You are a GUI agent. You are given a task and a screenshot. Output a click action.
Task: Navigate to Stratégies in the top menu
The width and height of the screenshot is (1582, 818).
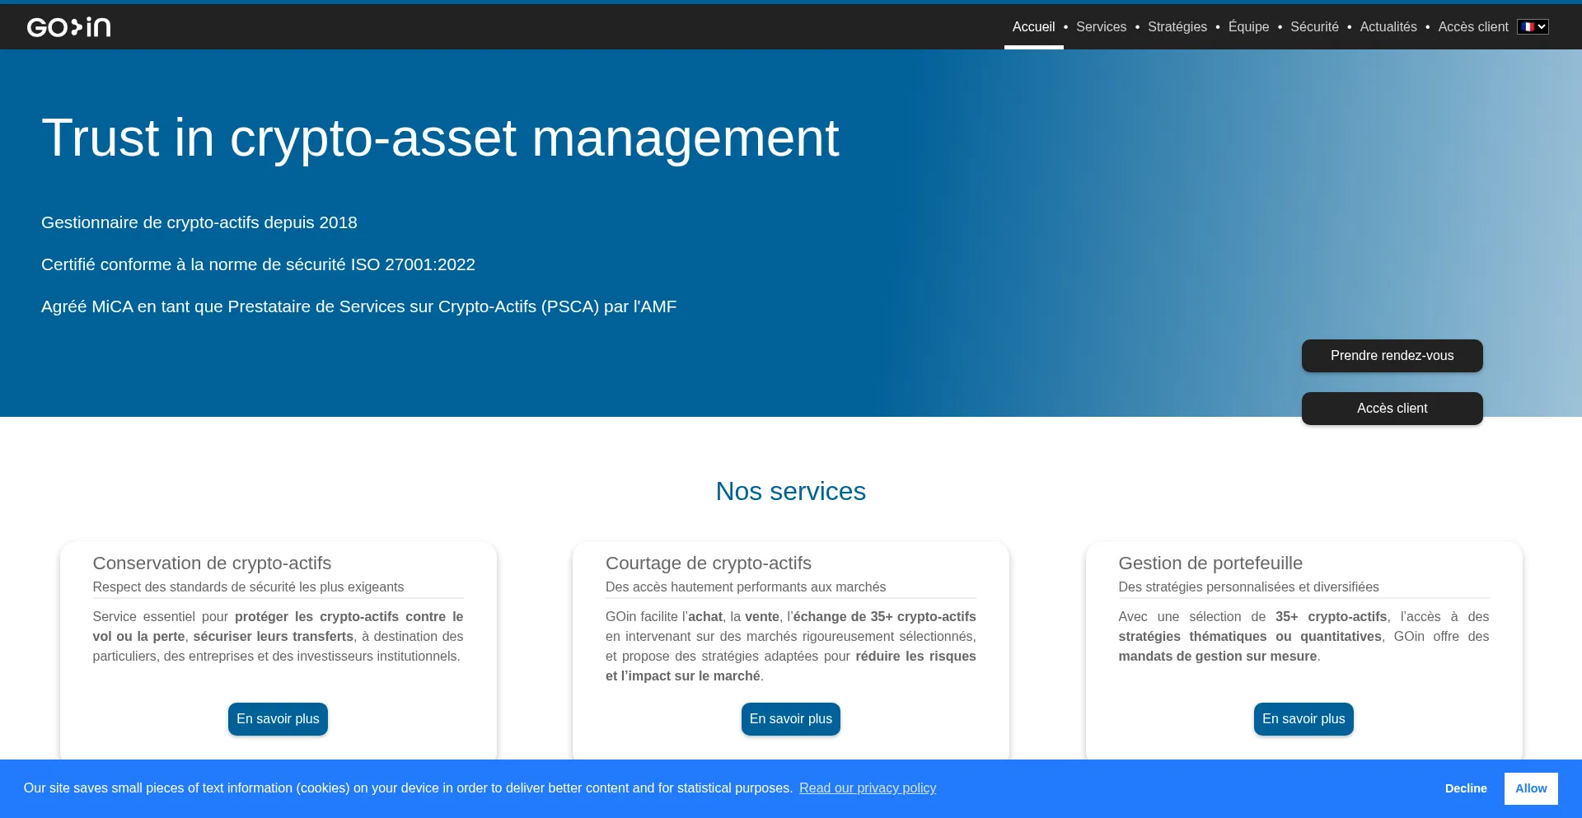tap(1177, 27)
